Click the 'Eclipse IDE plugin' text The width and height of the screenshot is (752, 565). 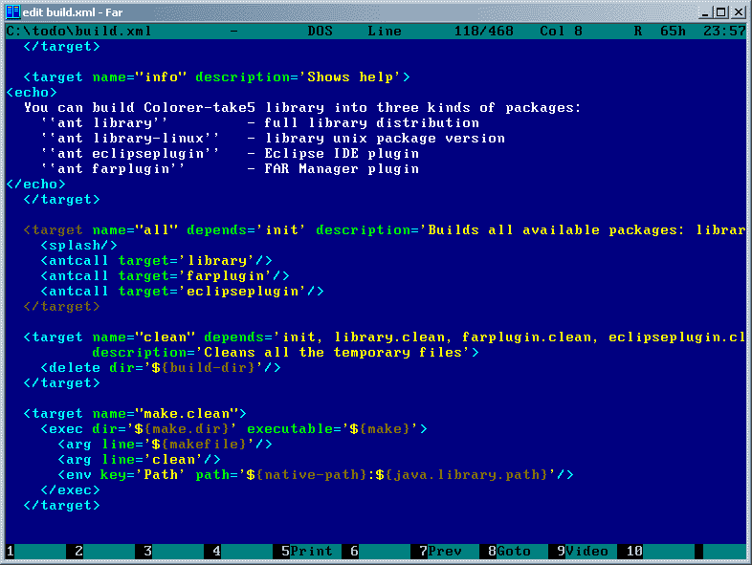point(342,153)
